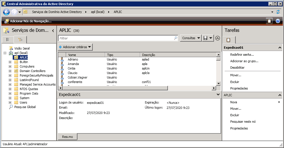Click Adicionar ao grupo task
284x148 pixels.
[x=244, y=61]
